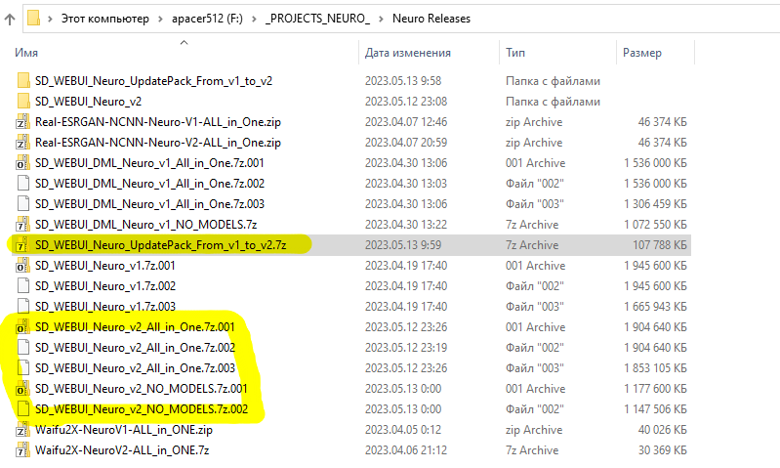
Task: Select file name SD_WEBUI_DML_Neuro_v1_All_in_One.7z.001
Action: pos(149,163)
